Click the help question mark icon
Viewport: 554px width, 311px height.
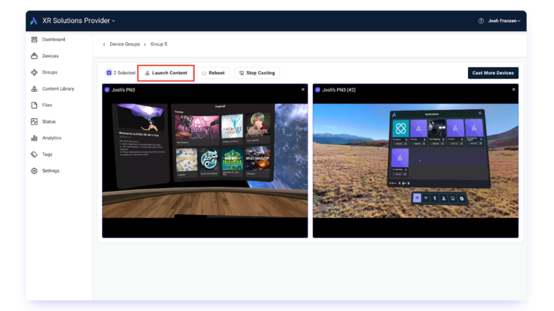(481, 21)
